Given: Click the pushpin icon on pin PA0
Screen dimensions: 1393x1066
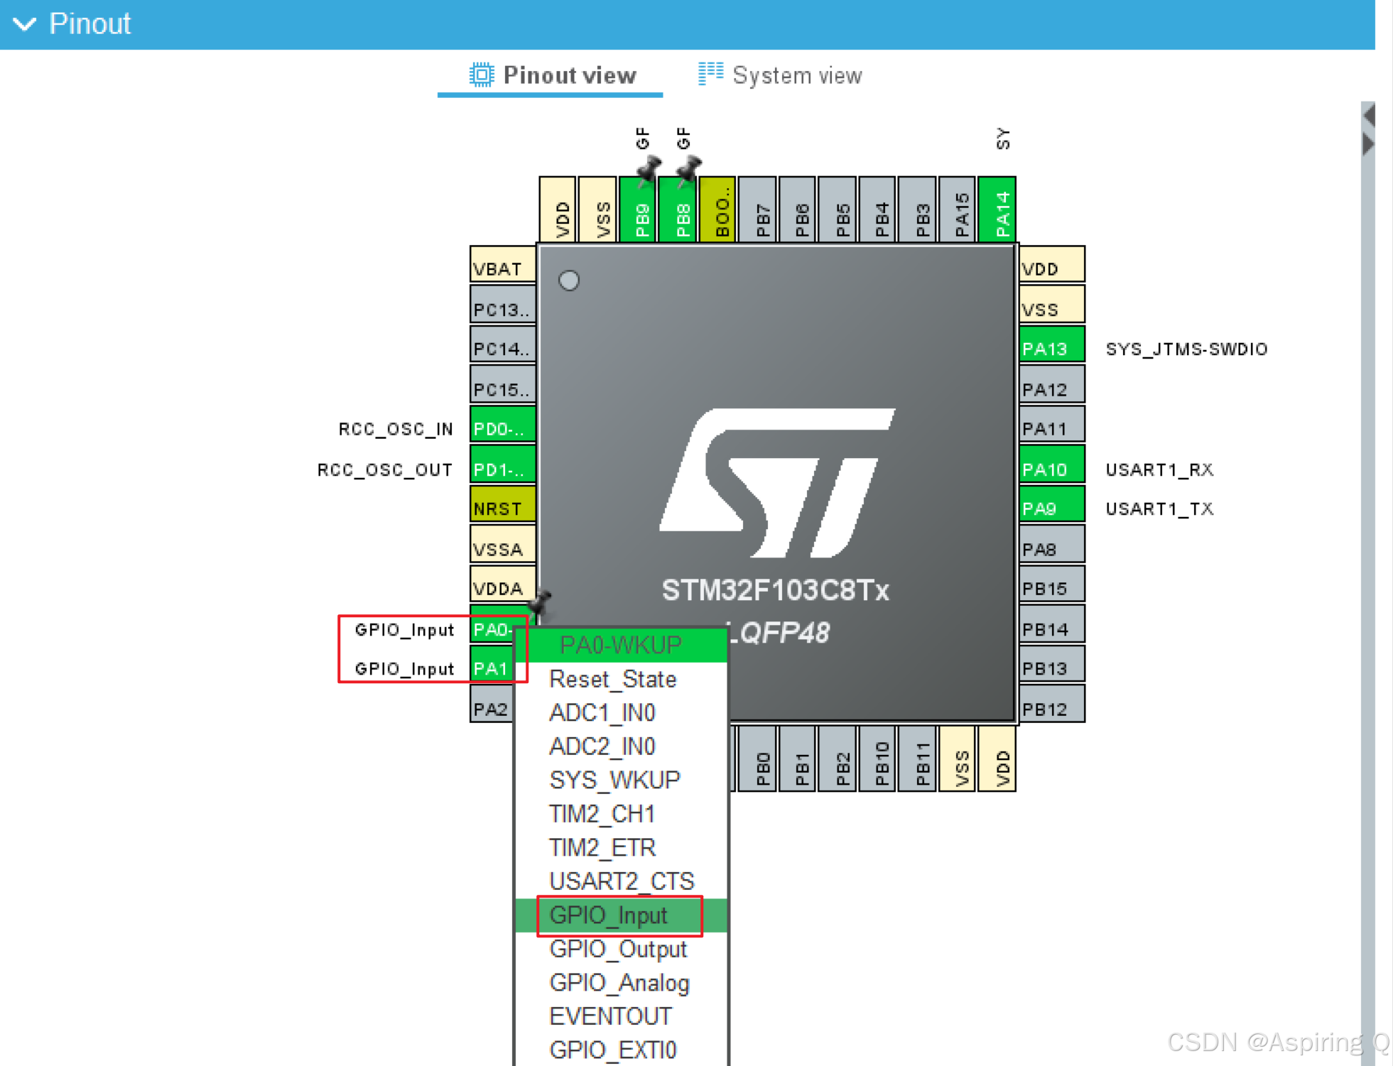Looking at the screenshot, I should 541,604.
